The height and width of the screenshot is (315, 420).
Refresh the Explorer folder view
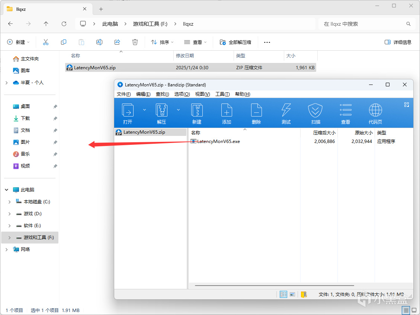pos(64,24)
